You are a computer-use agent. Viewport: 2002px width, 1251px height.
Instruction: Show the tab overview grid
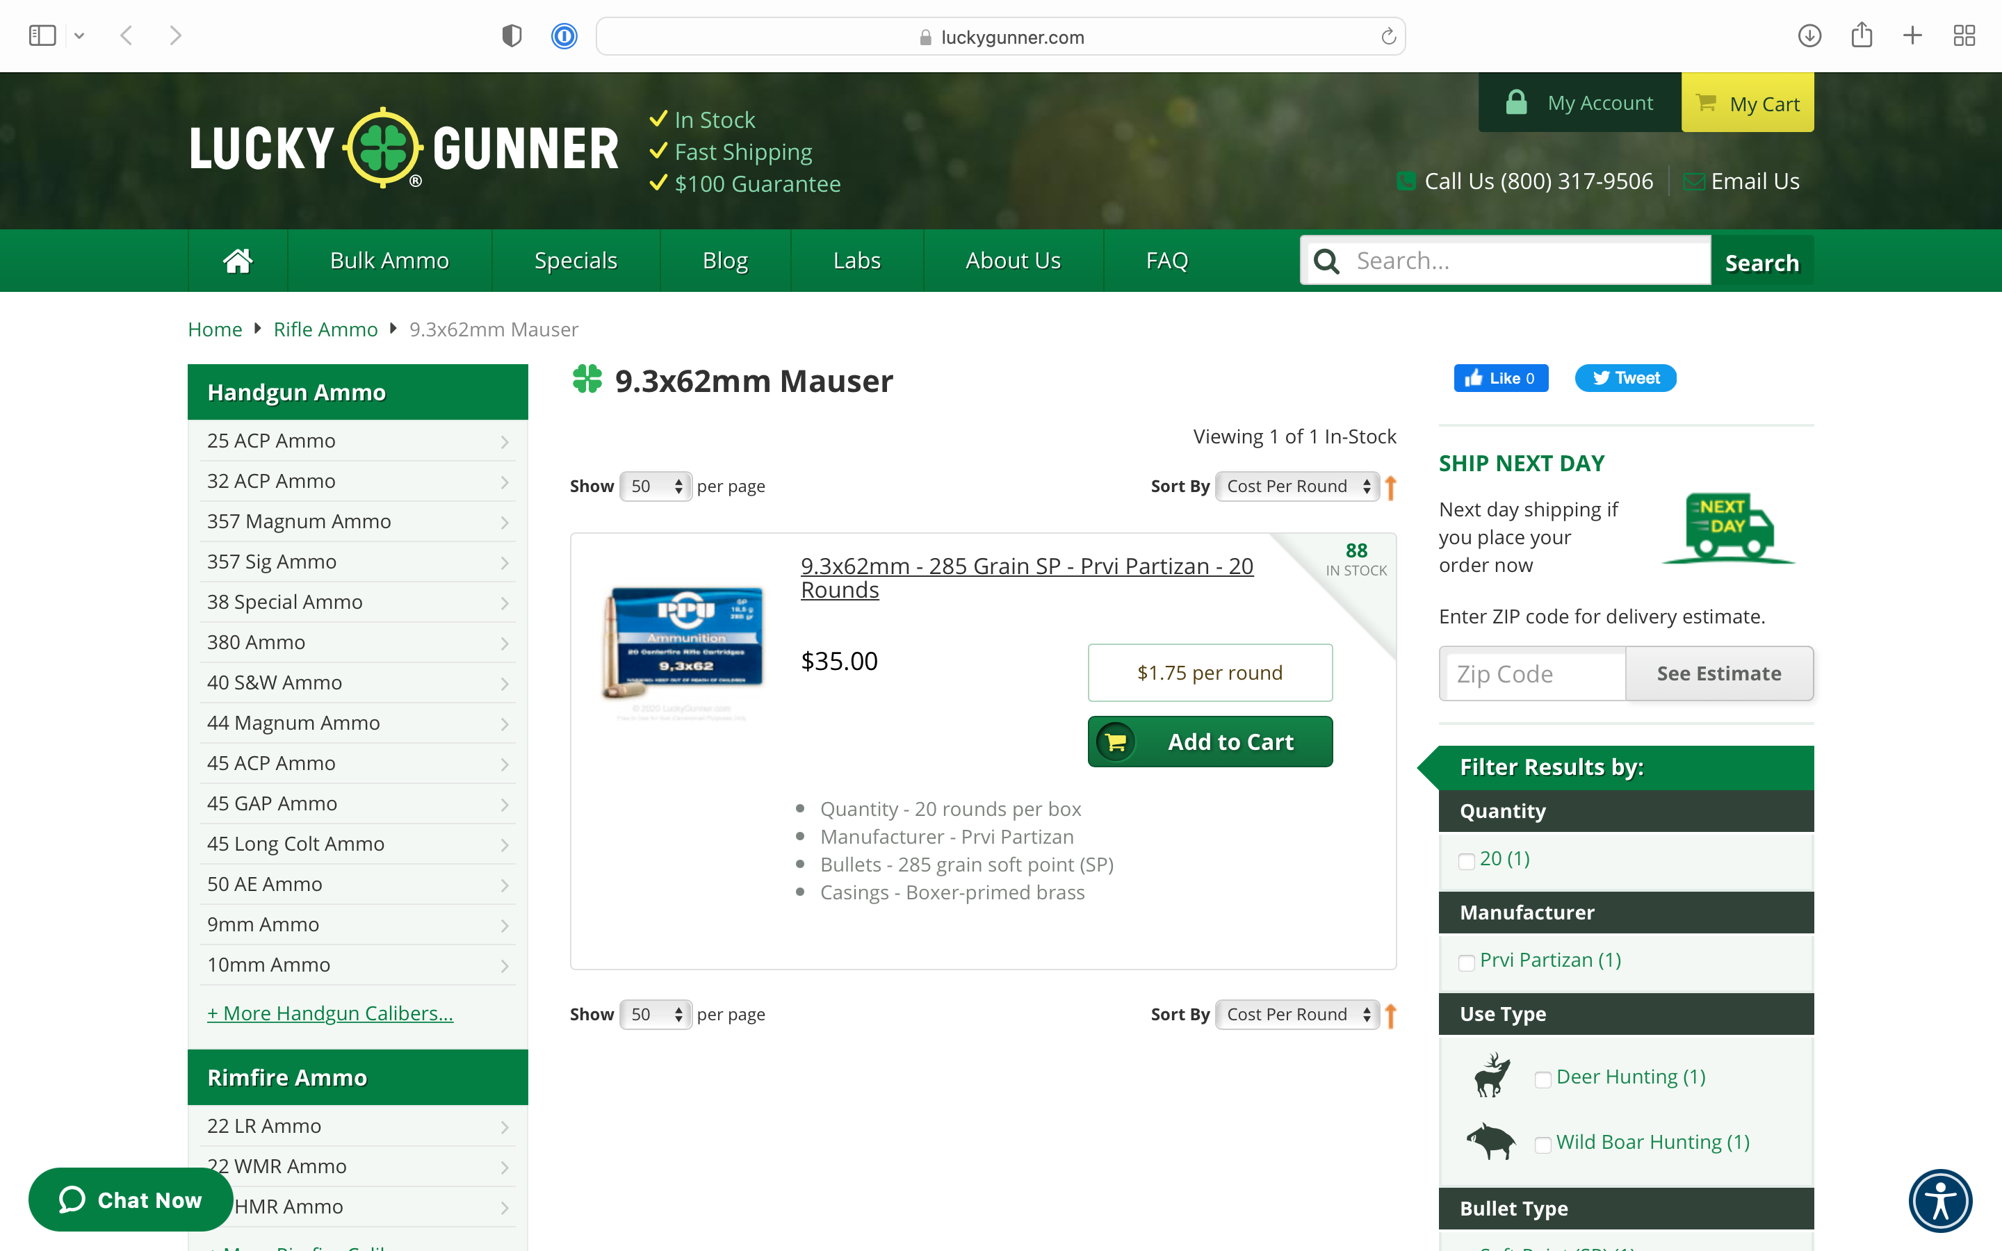(1964, 35)
